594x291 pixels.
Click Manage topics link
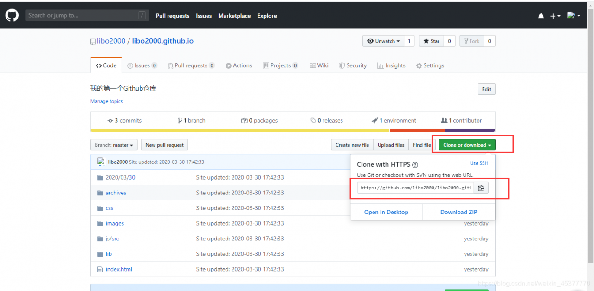[x=107, y=101]
